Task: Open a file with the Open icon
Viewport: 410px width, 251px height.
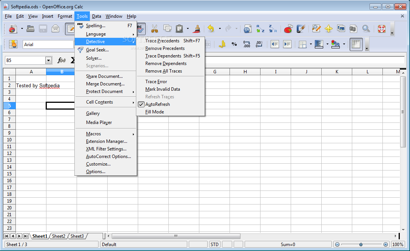Action: 30,28
